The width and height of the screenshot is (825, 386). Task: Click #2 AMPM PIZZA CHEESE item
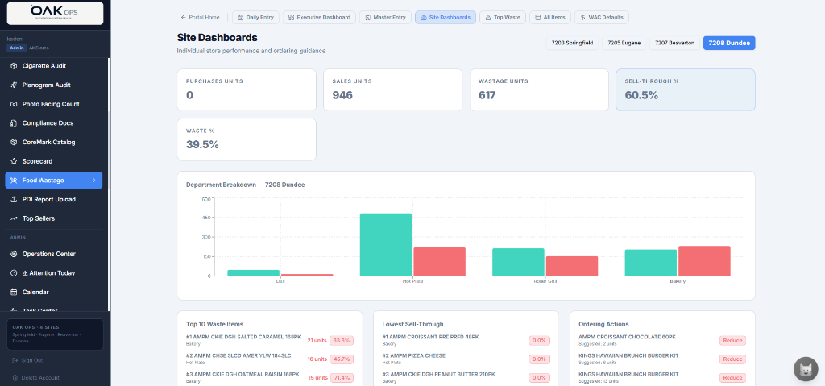click(414, 355)
